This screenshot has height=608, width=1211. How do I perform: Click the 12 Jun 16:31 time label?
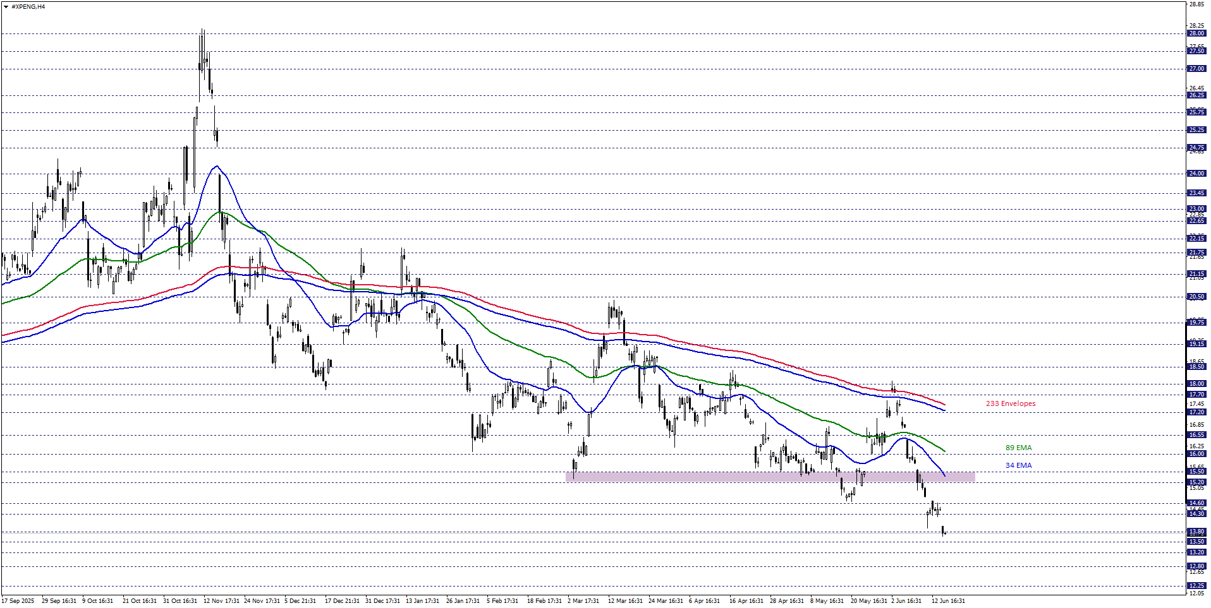948,601
